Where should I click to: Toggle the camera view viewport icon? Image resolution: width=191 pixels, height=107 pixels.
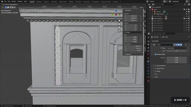pyautogui.click(x=119, y=27)
